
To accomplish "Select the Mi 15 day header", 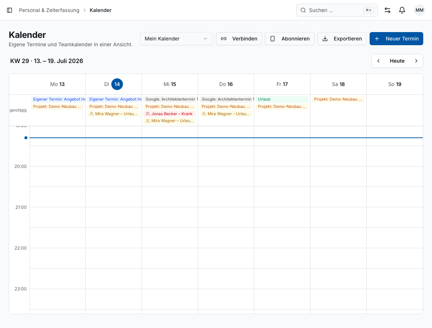I will tap(170, 84).
